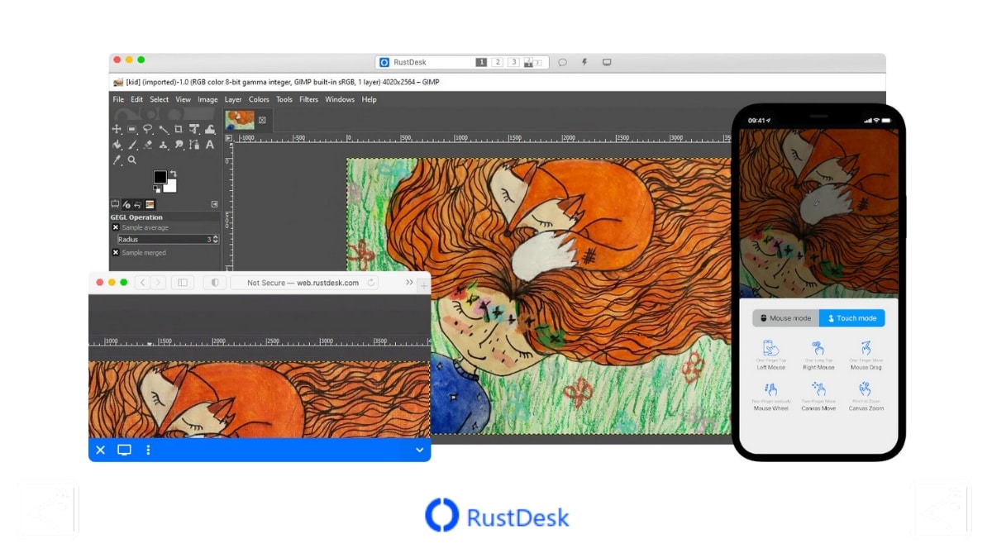The height and width of the screenshot is (558, 992).
Task: Select the Move tool in GIMP
Action: coord(117,129)
